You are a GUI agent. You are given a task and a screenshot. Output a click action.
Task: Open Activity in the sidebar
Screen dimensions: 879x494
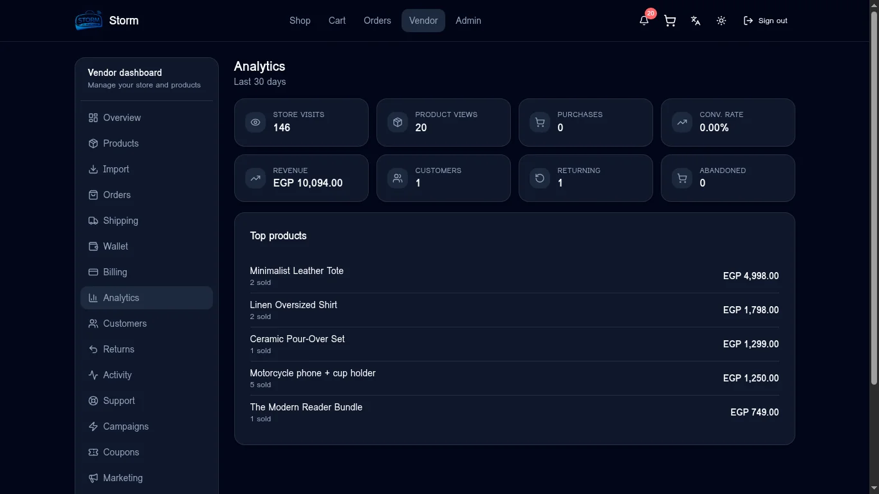point(147,375)
